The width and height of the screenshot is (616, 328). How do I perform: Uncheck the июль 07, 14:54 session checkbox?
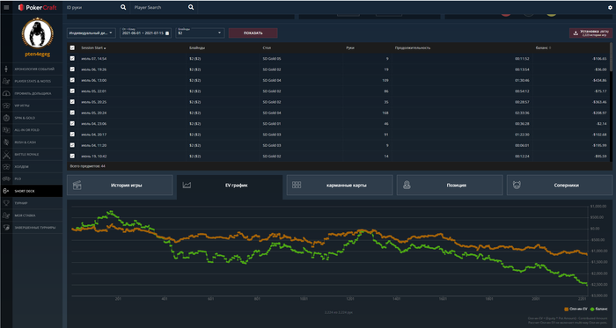tap(72, 58)
